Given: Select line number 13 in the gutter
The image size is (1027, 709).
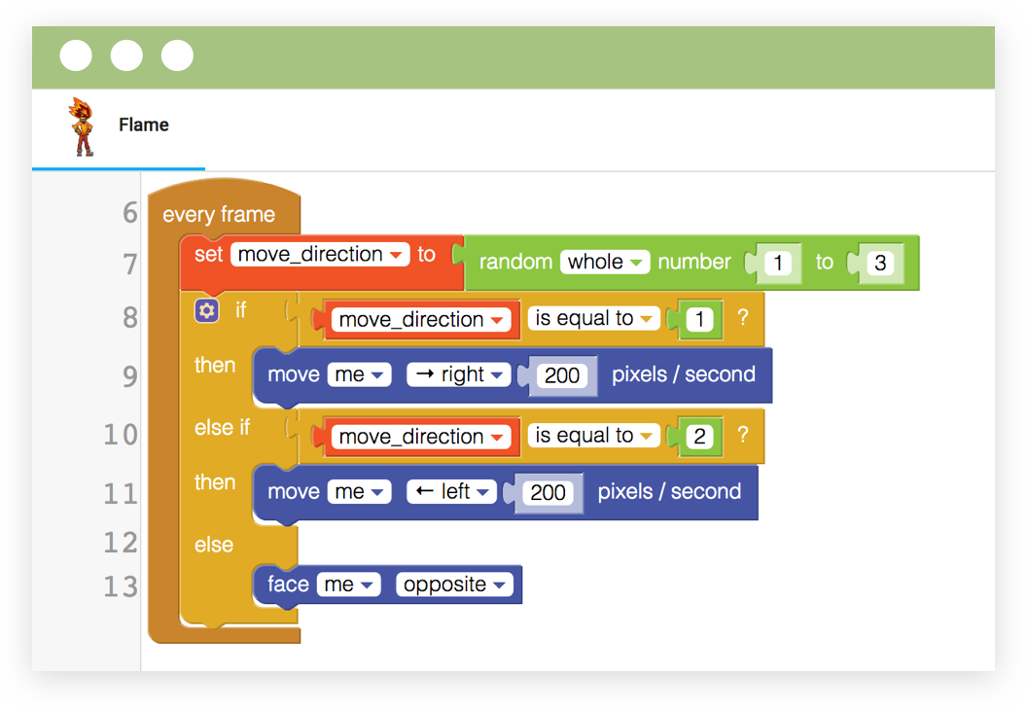Looking at the screenshot, I should click(x=121, y=586).
